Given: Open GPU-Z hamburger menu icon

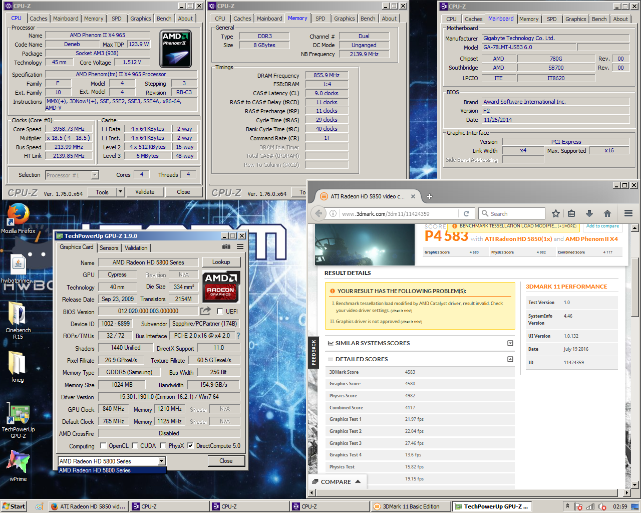Looking at the screenshot, I should coord(240,247).
